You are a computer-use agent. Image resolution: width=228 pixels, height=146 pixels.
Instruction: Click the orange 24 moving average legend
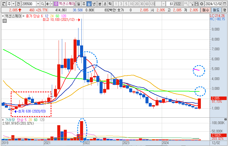52,16
